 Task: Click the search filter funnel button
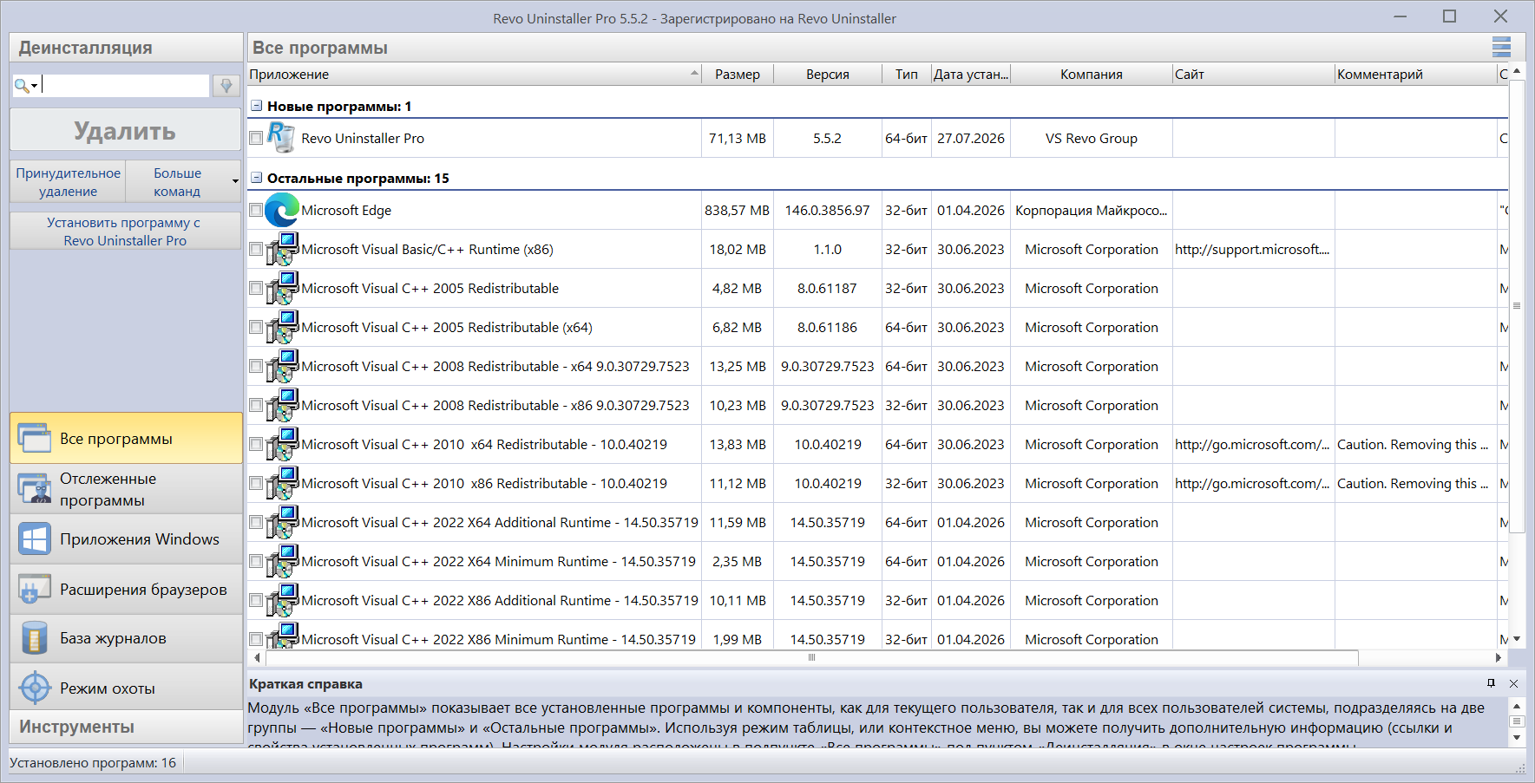pos(226,85)
